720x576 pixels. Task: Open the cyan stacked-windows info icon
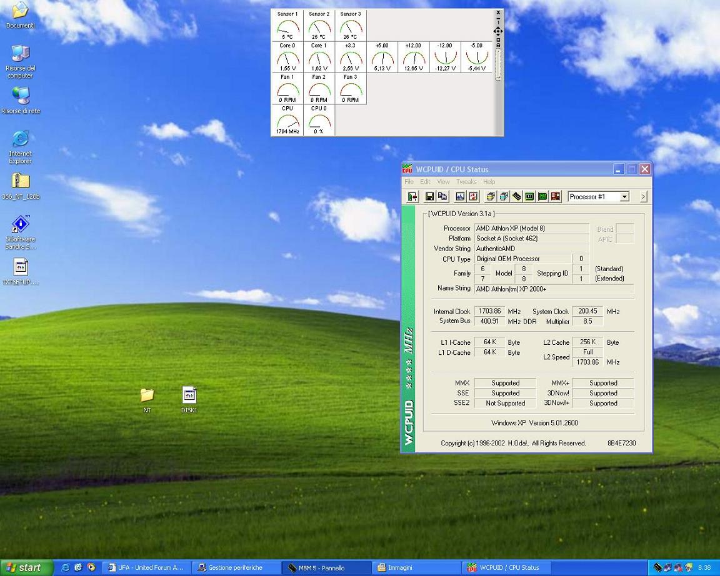504,197
